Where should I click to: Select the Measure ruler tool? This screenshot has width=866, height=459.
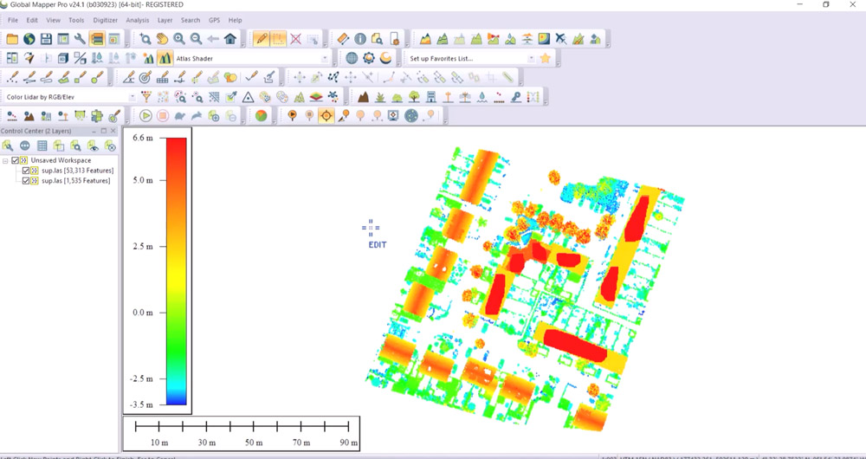point(343,39)
